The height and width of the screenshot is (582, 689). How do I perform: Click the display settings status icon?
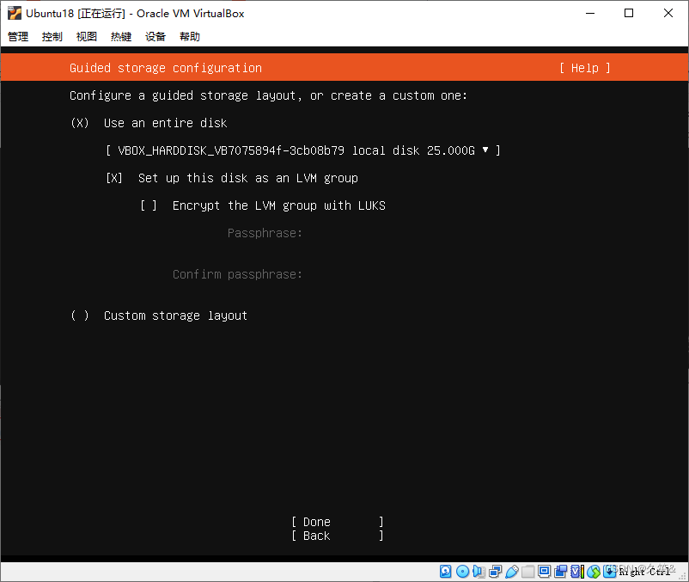tap(544, 571)
